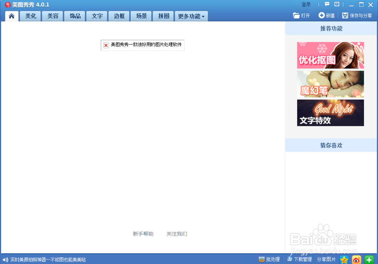Click 分享图片 in status bar
This screenshot has height=264, width=378.
coord(326,259)
